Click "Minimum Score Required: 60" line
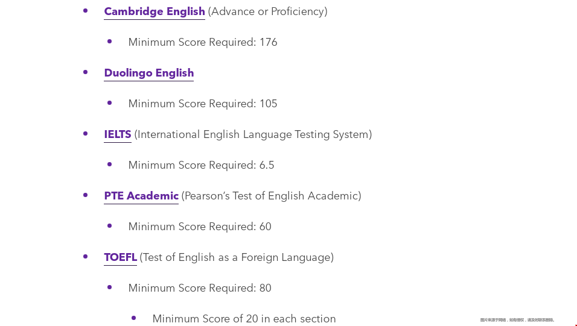The height and width of the screenshot is (326, 577). 200,227
